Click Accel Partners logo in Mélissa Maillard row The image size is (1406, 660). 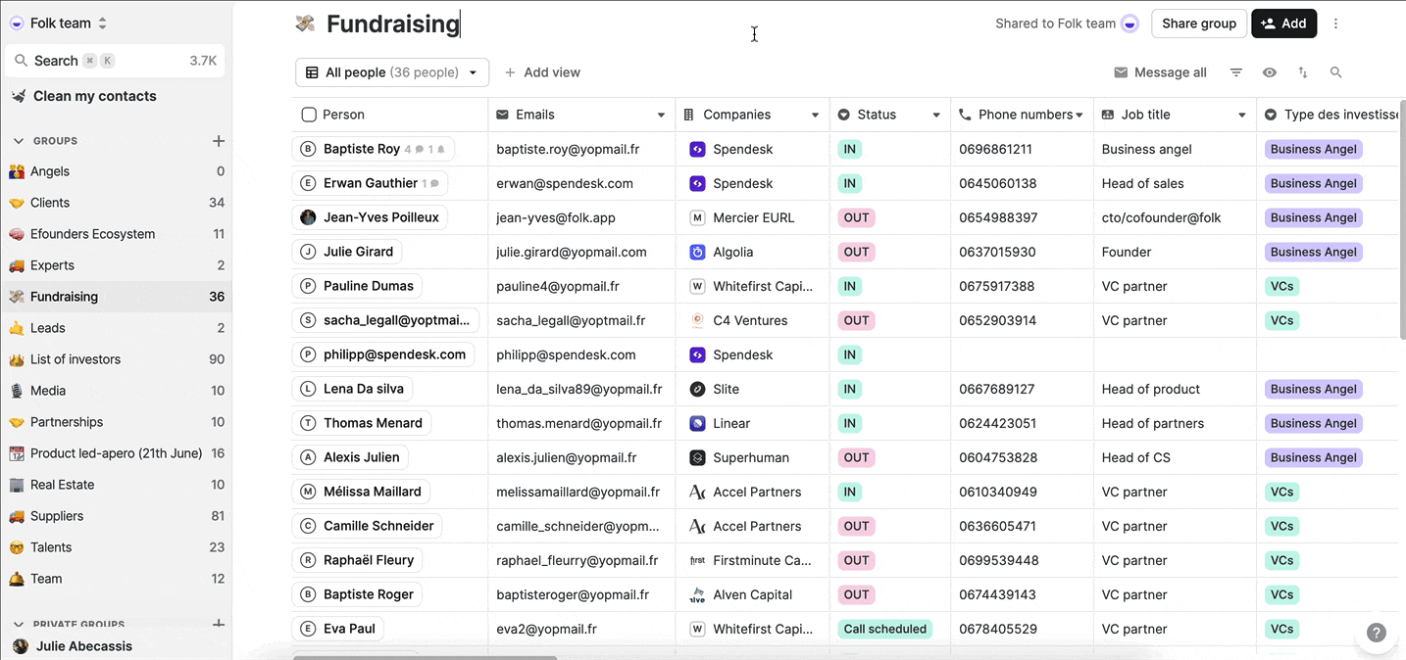(x=697, y=492)
